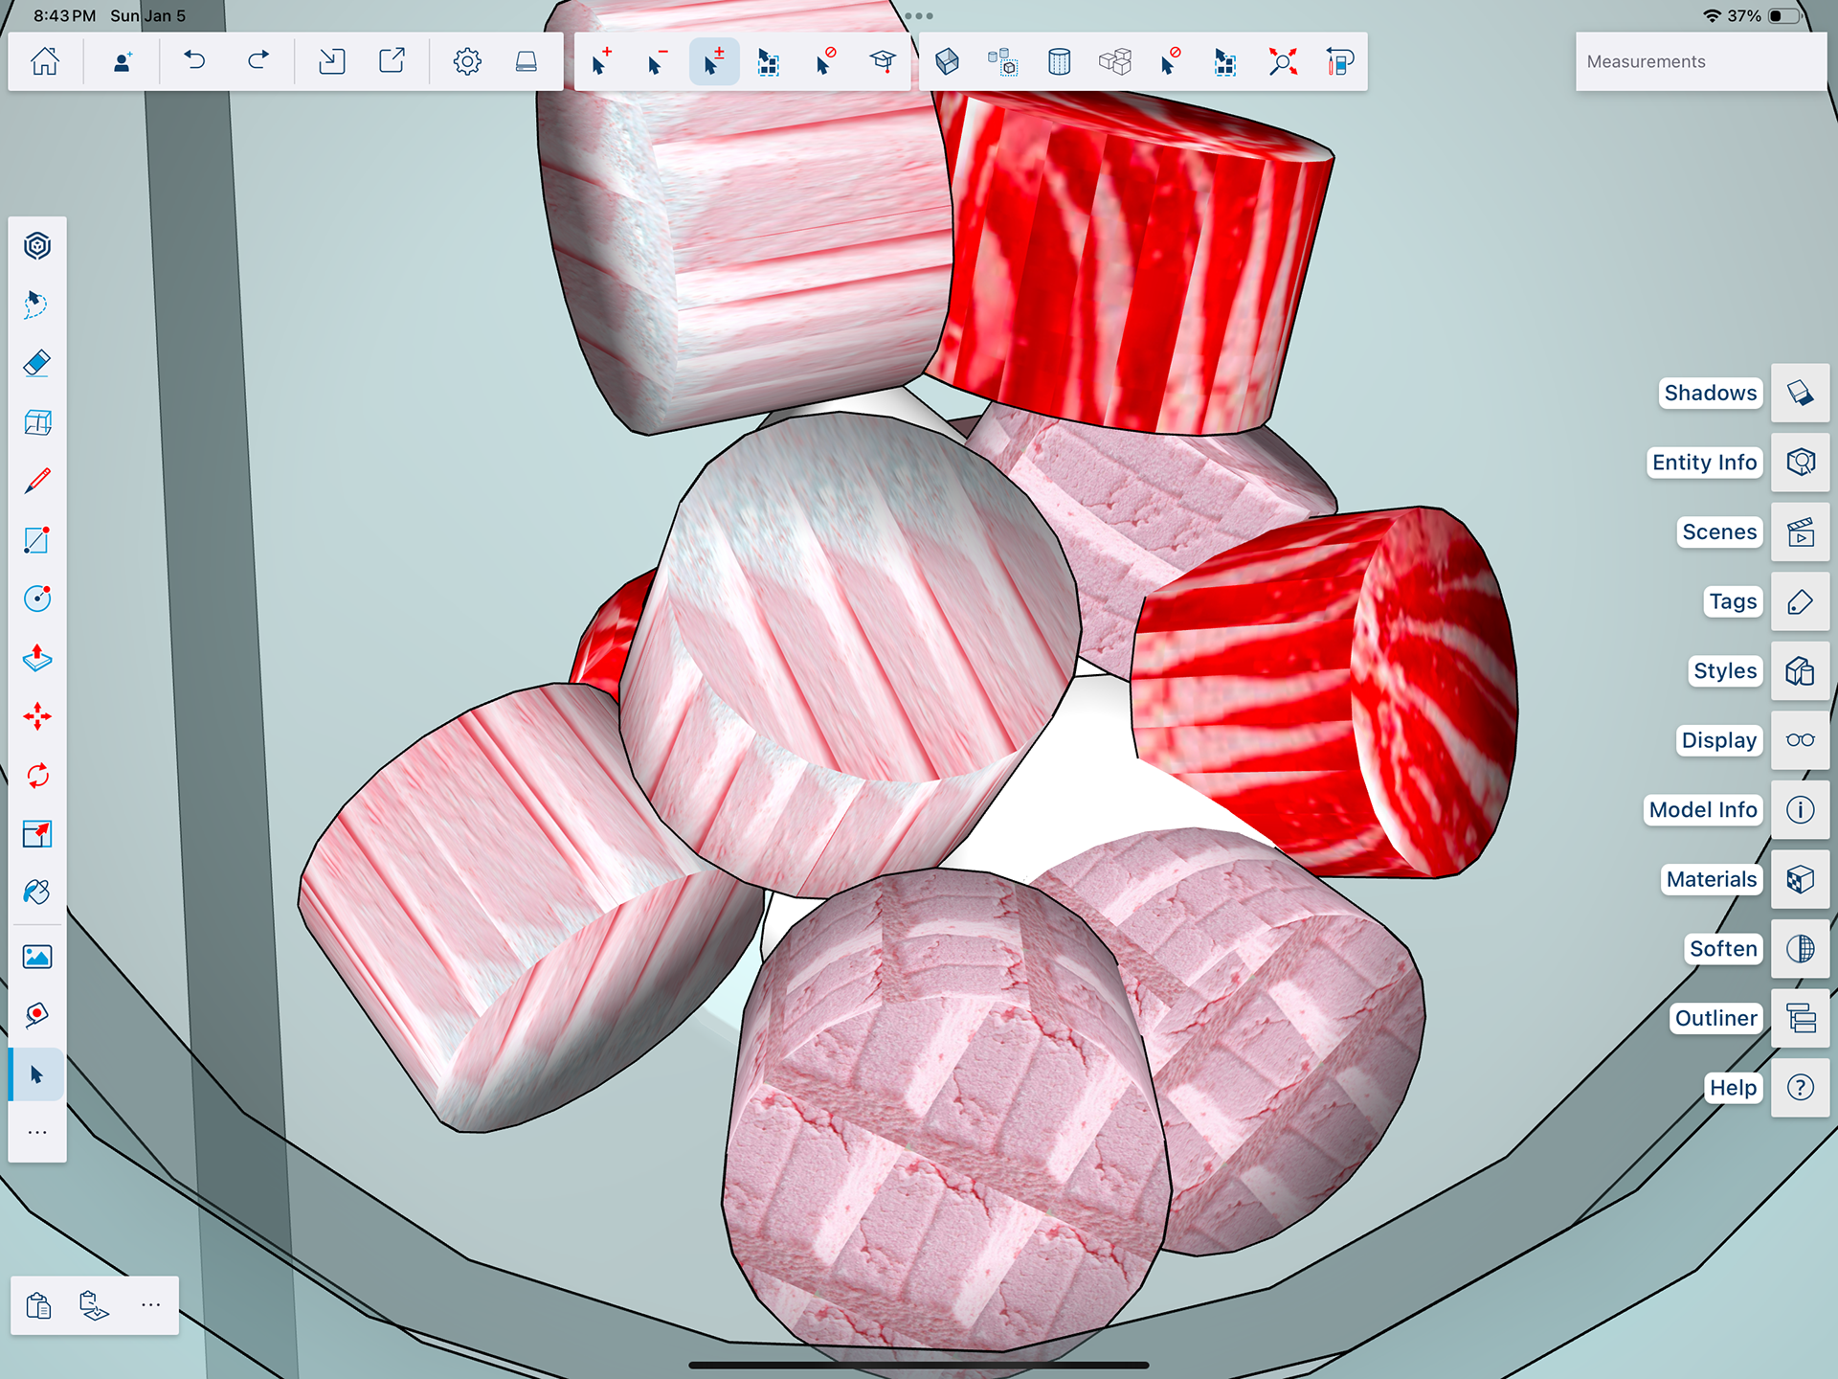
Task: Select the Move tool
Action: click(x=36, y=716)
